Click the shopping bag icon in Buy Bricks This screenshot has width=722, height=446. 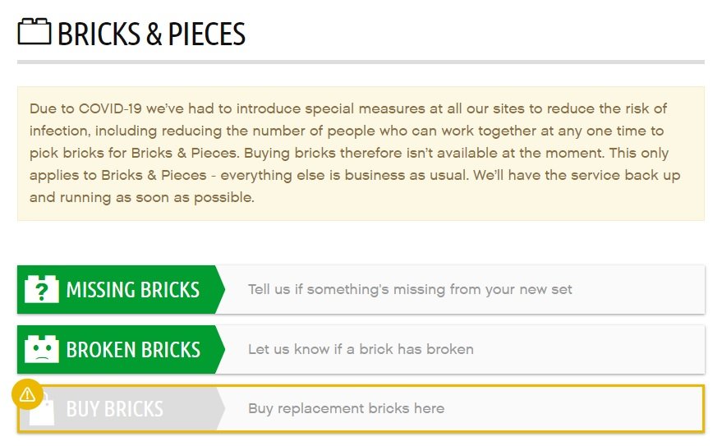point(43,410)
